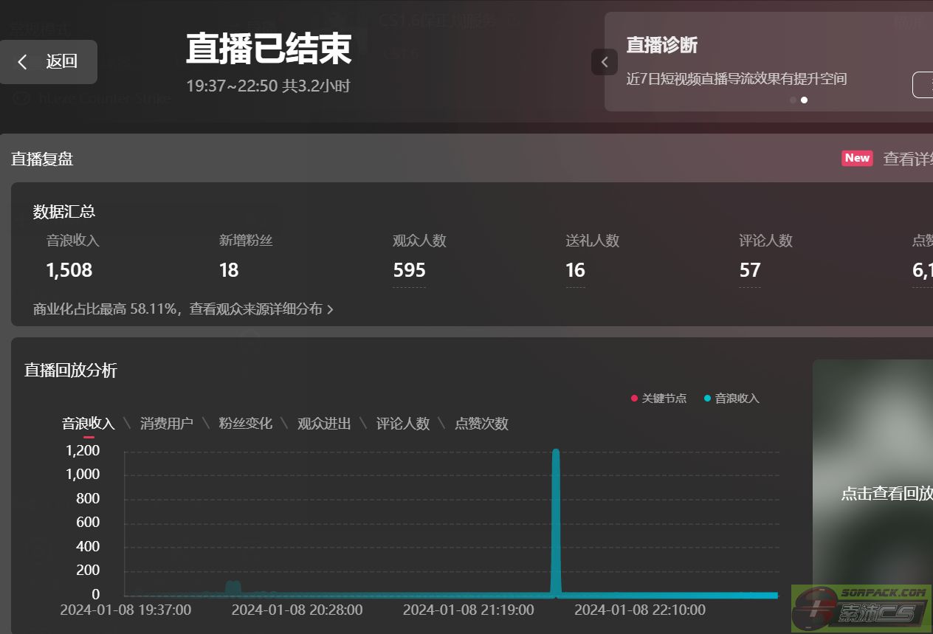Click the red New badge
The image size is (933, 634).
[x=857, y=158]
